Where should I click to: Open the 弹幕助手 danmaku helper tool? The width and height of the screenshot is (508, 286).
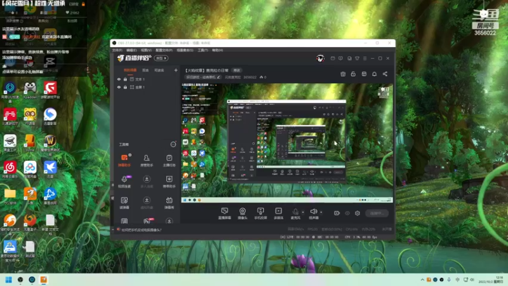click(124, 161)
